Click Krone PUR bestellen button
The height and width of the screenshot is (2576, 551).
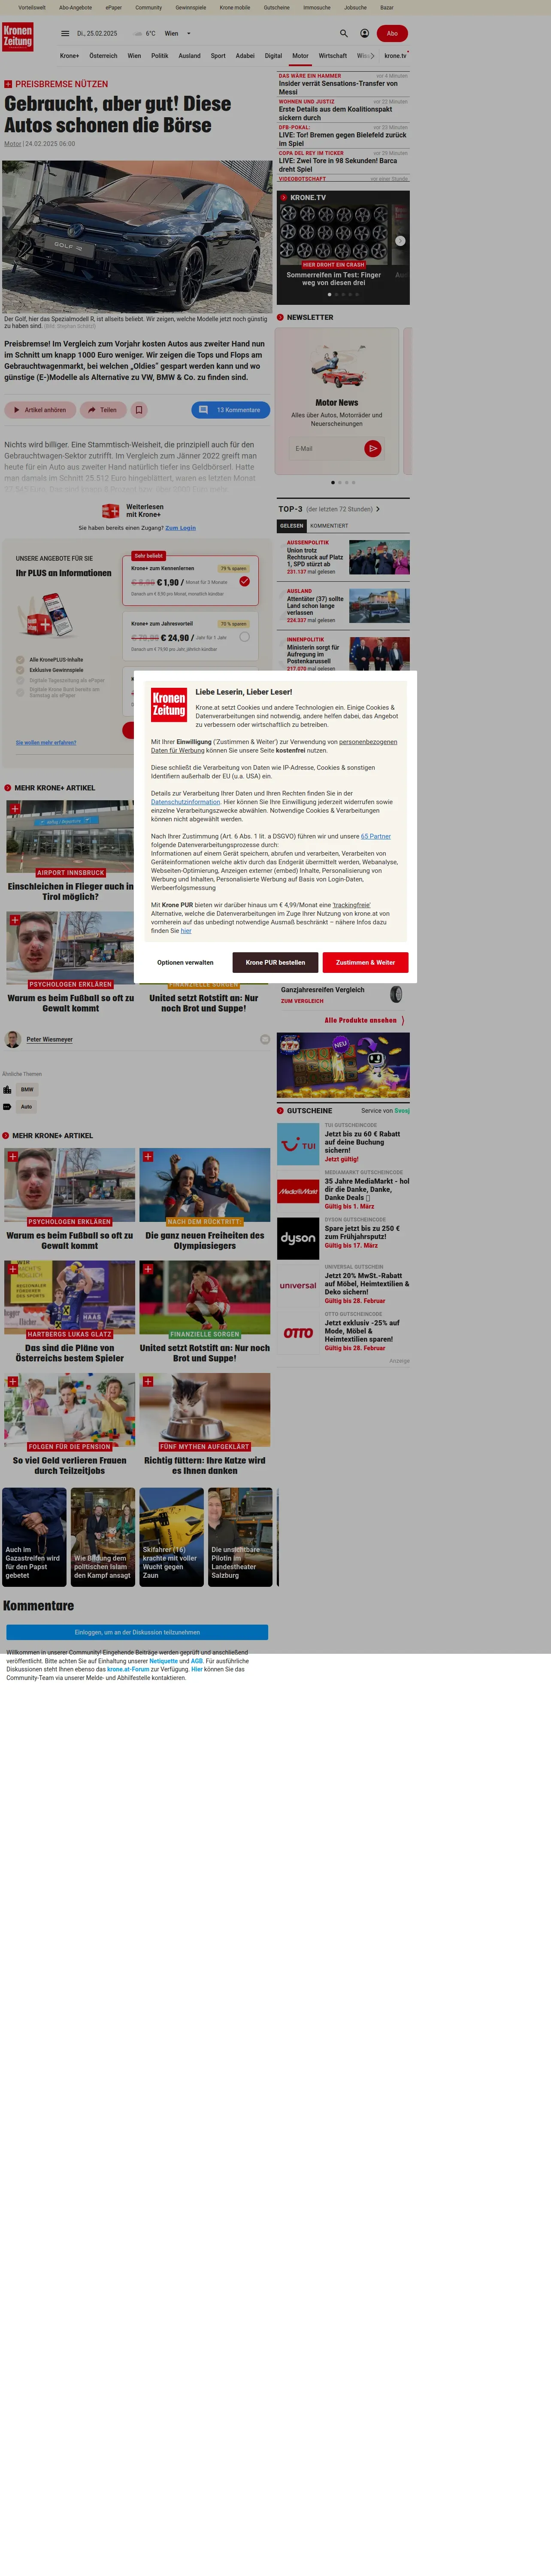(275, 962)
